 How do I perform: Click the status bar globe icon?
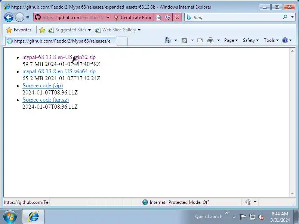click(x=145, y=202)
